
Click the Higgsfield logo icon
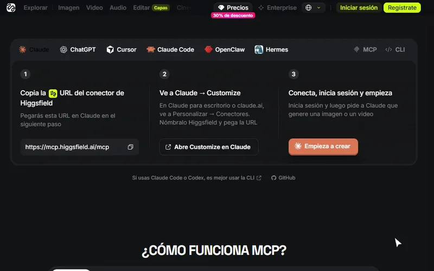11,8
